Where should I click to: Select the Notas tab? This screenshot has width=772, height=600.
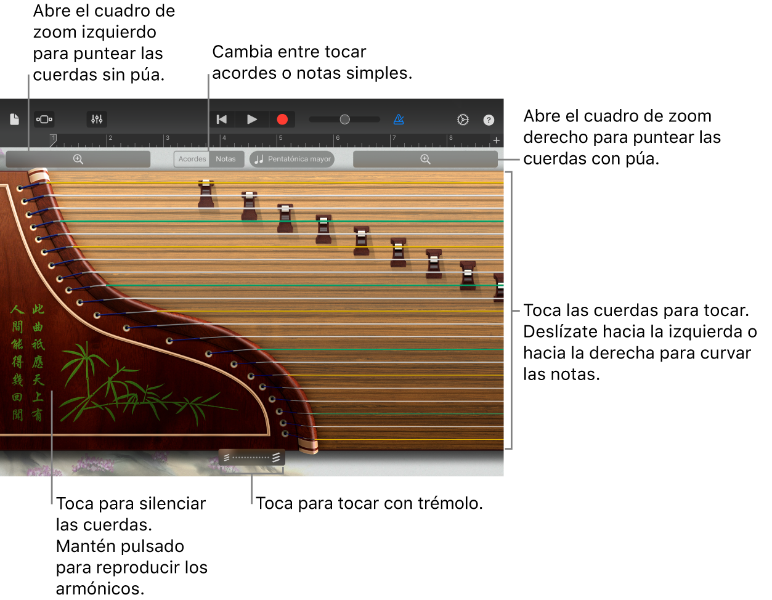point(226,159)
